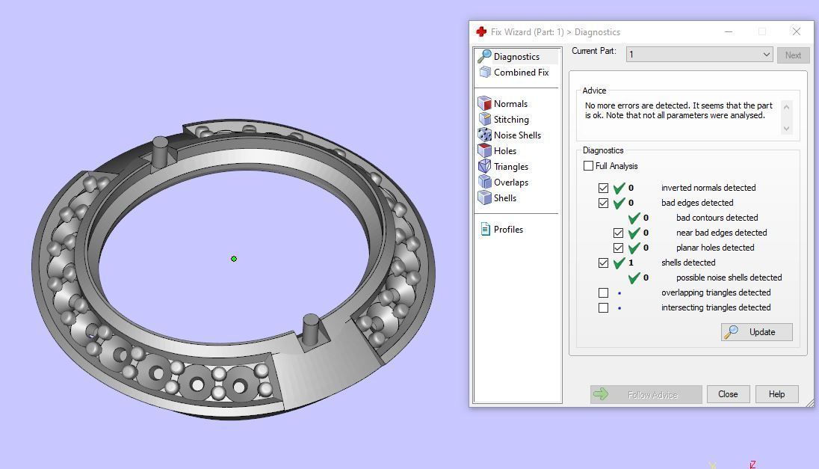This screenshot has width=819, height=469.
Task: Uncheck inverted normals detected checkbox
Action: pos(603,188)
